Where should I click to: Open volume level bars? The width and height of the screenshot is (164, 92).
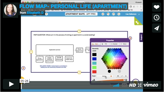[x=116, y=85]
